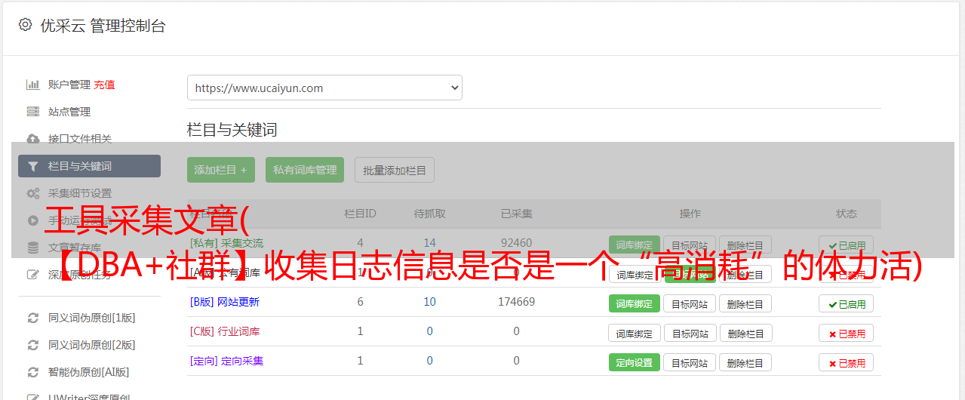Viewport: 965px width, 400px height.
Task: Click the 私有词库管理 button
Action: (x=305, y=170)
